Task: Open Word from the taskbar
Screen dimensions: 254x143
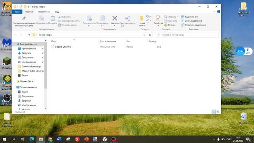Action: pyautogui.click(x=59, y=139)
